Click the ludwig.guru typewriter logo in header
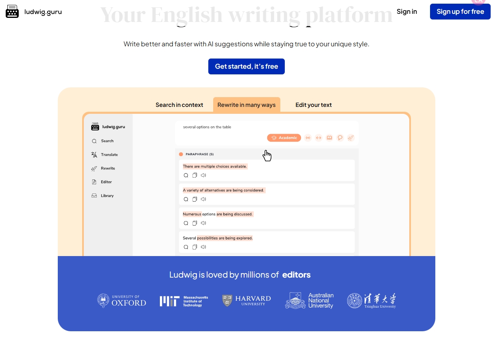Viewport: 500px width, 341px height. coord(12,12)
